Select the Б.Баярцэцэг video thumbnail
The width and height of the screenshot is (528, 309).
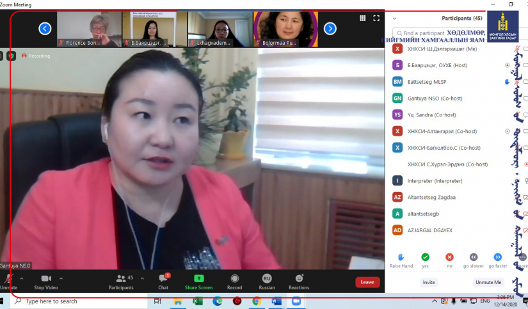point(155,29)
